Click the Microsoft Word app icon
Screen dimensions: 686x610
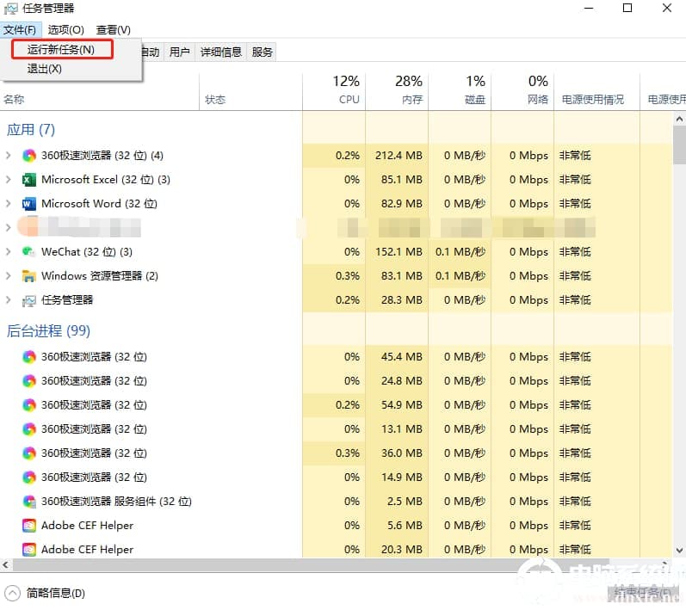coord(29,204)
